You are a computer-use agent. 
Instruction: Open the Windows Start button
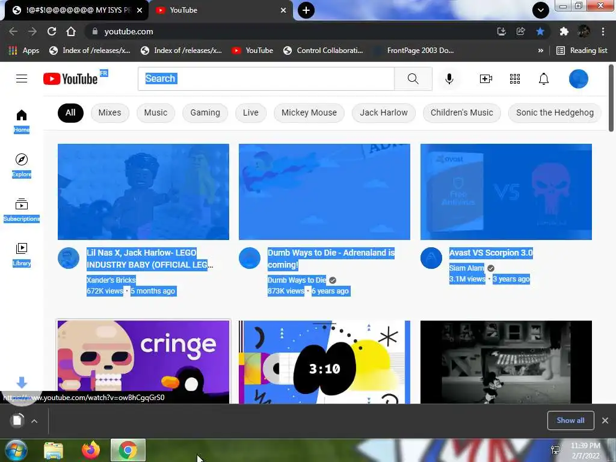click(16, 450)
